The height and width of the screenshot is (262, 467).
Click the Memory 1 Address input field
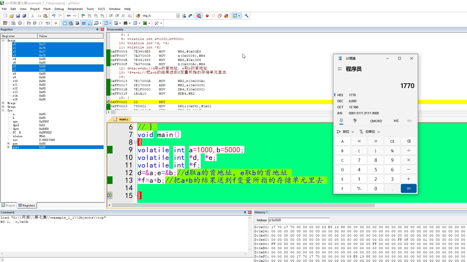click(299, 220)
